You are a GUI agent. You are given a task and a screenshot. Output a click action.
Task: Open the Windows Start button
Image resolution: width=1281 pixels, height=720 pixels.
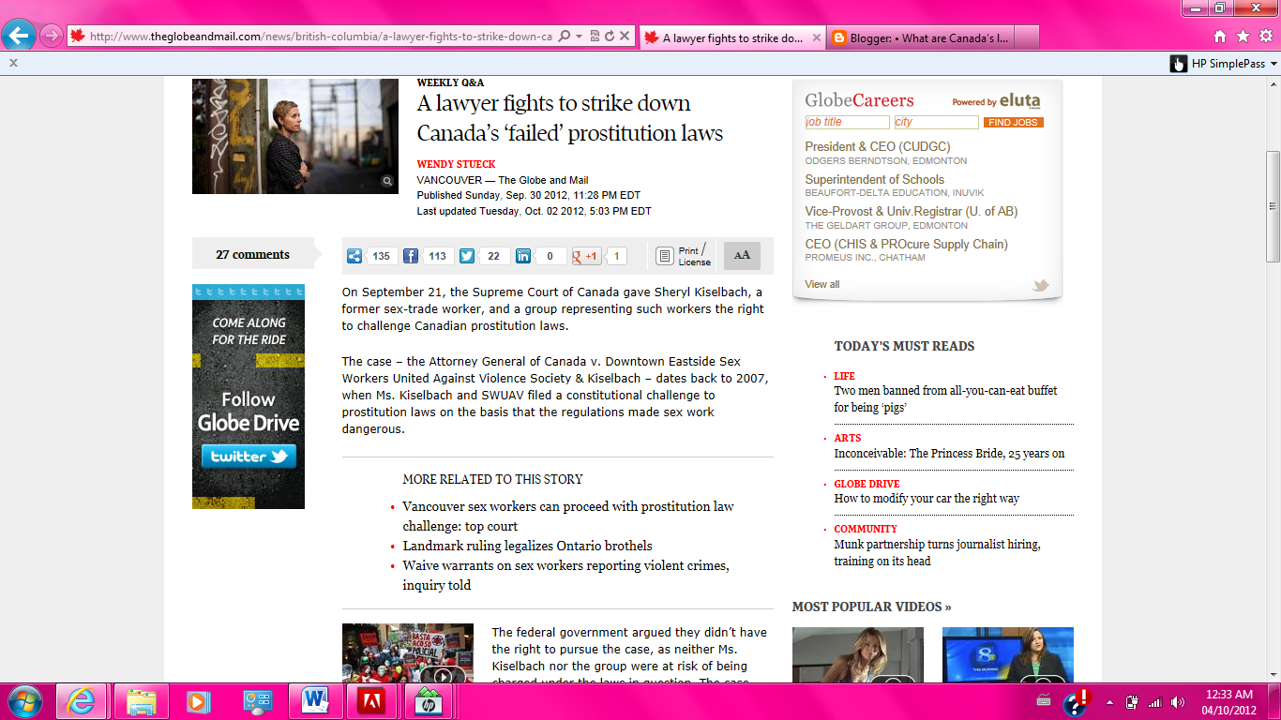[x=25, y=701]
